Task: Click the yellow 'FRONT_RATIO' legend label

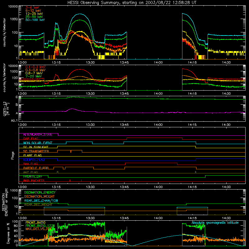Action: (35, 223)
